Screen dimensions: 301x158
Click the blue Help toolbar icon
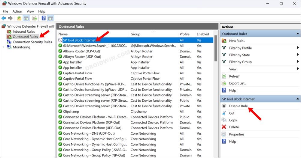(44, 18)
